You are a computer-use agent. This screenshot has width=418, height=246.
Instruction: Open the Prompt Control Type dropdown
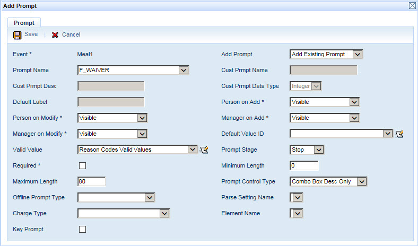[x=361, y=181]
